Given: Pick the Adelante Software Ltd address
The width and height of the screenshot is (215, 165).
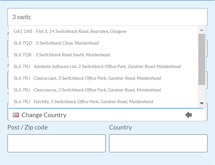Looking at the screenshot, I should point(107,67).
